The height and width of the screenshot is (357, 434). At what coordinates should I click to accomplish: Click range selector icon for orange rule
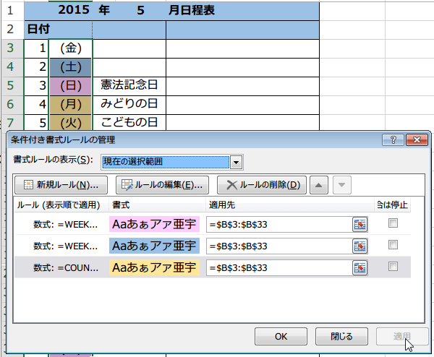(360, 268)
